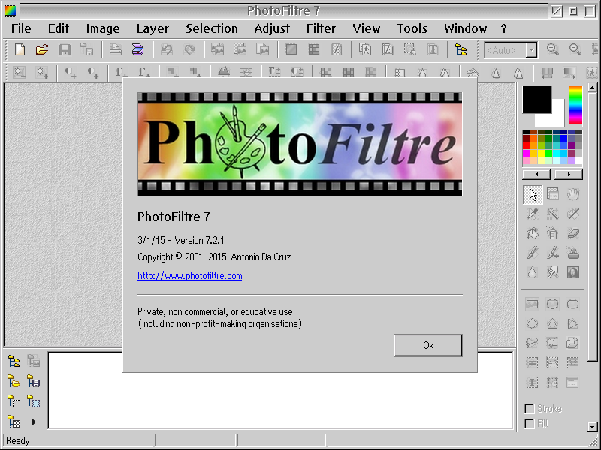The image size is (601, 450).
Task: Click the Undo arrow icon
Action: [x=166, y=49]
